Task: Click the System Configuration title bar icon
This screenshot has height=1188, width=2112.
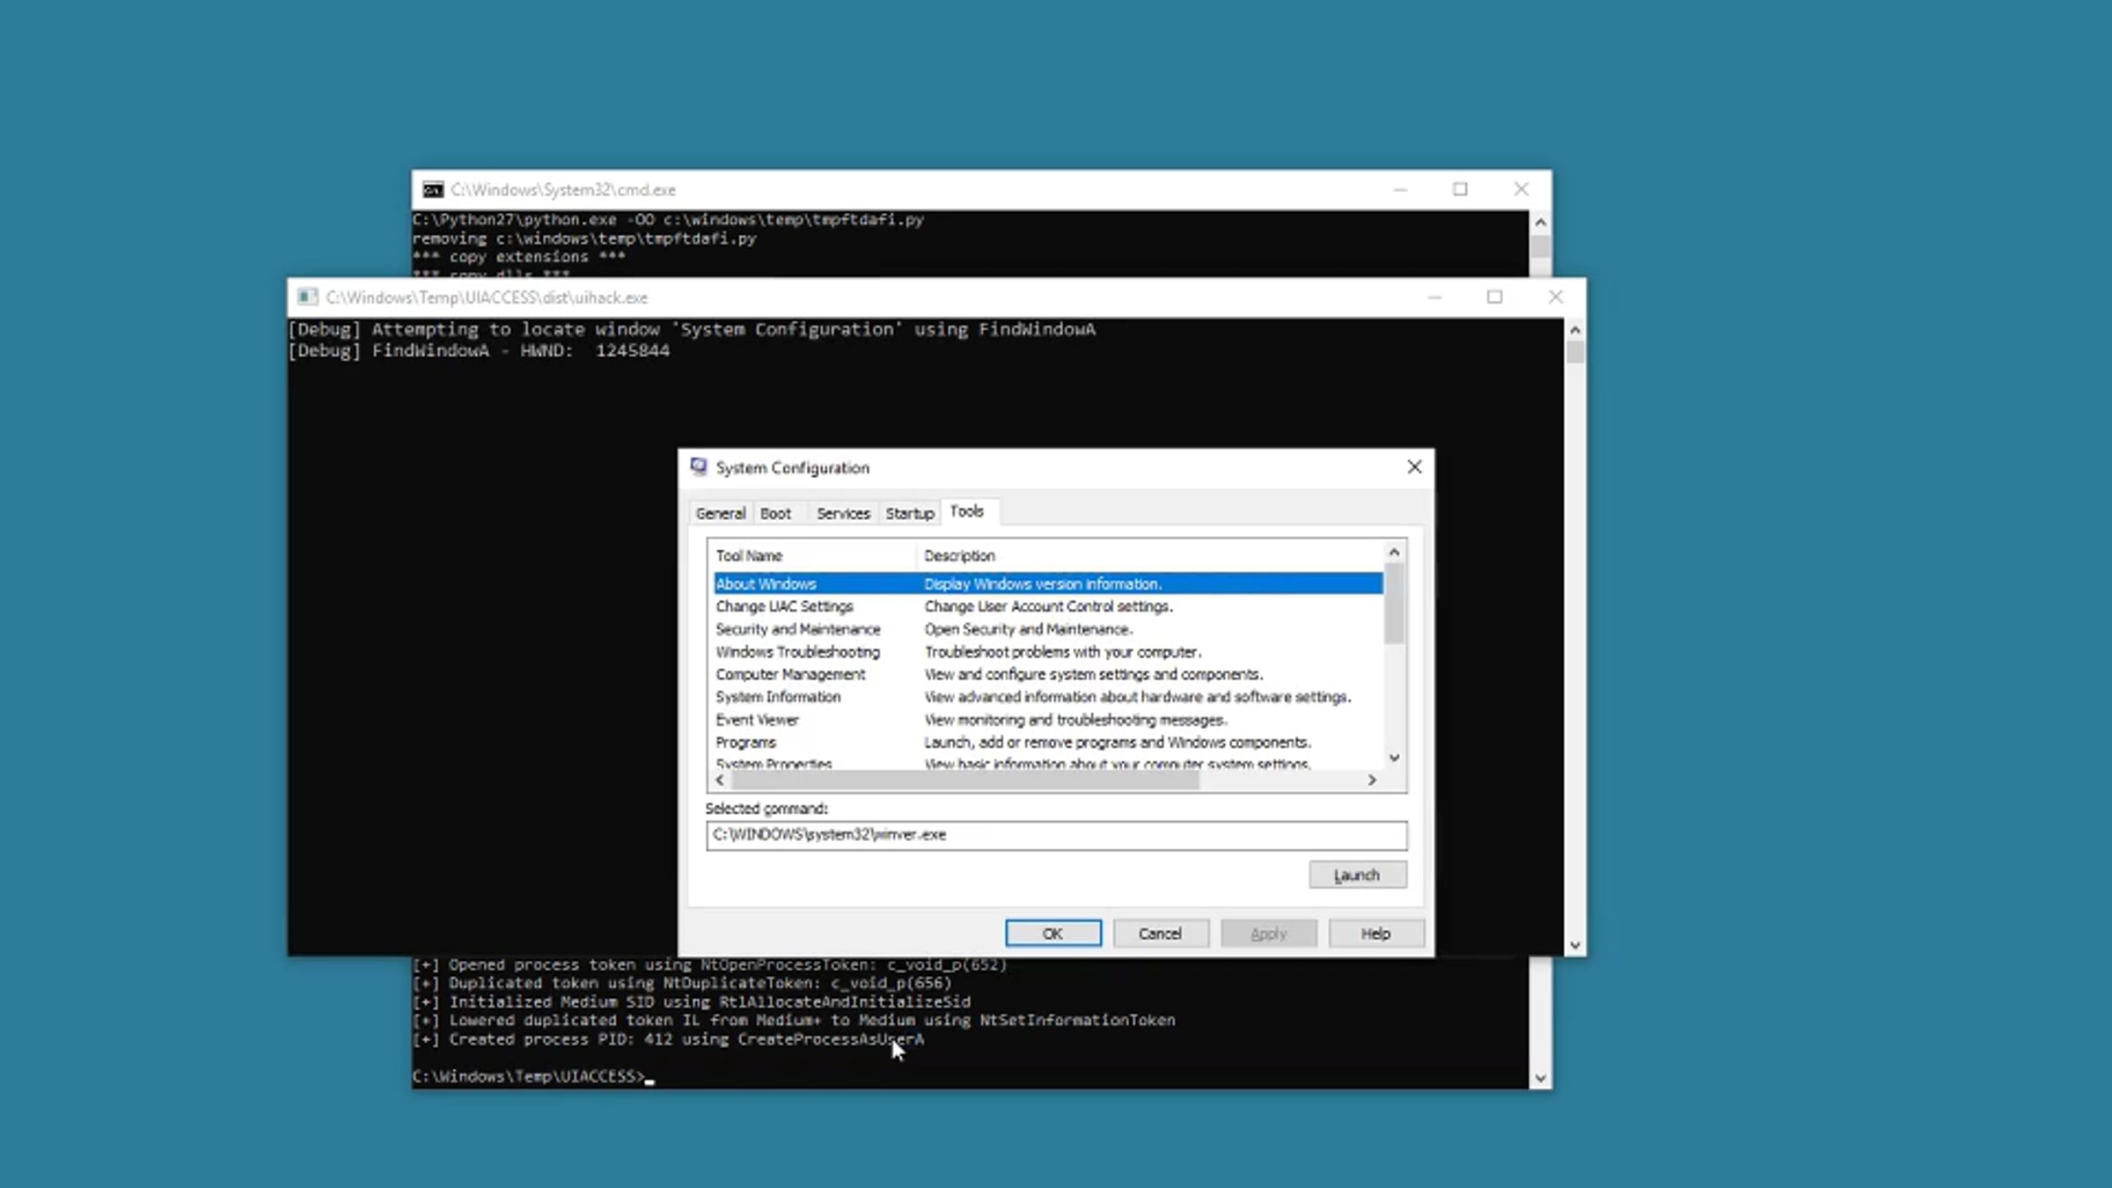Action: click(x=699, y=467)
